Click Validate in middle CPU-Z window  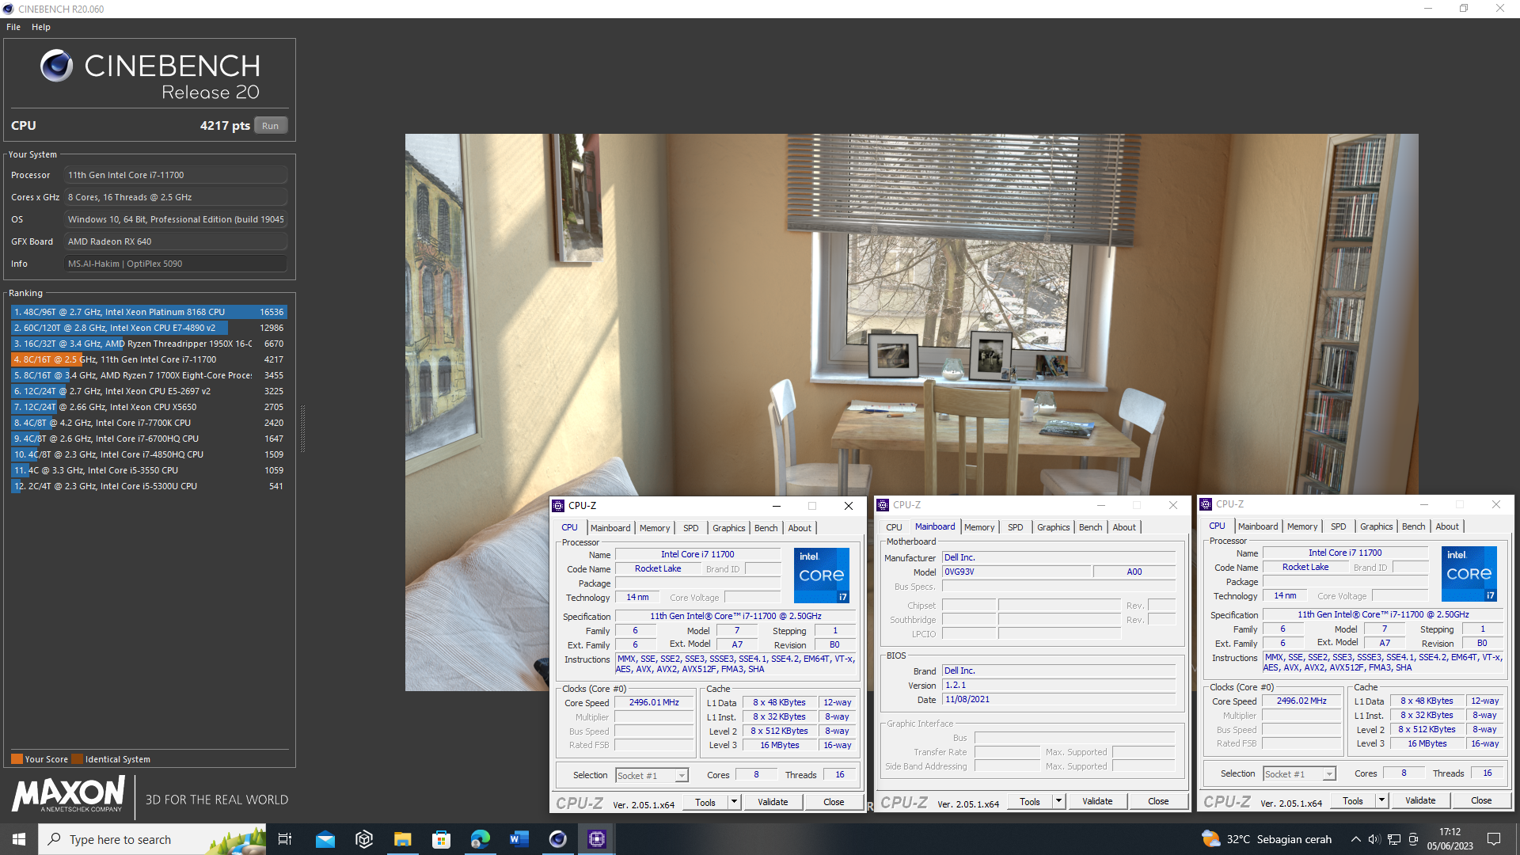(x=1097, y=801)
